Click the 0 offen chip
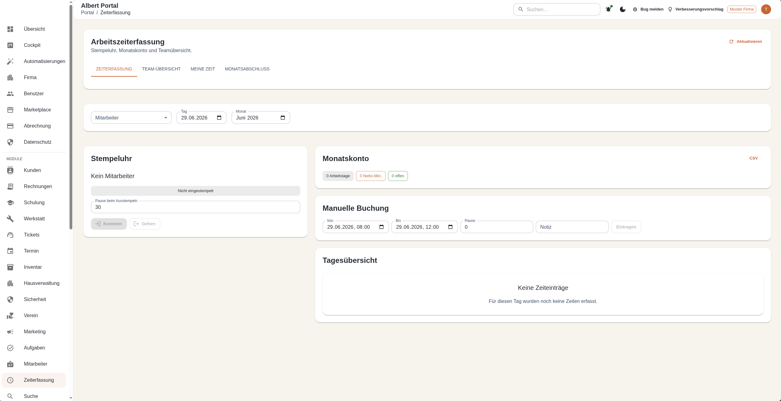781x401 pixels. coord(398,176)
